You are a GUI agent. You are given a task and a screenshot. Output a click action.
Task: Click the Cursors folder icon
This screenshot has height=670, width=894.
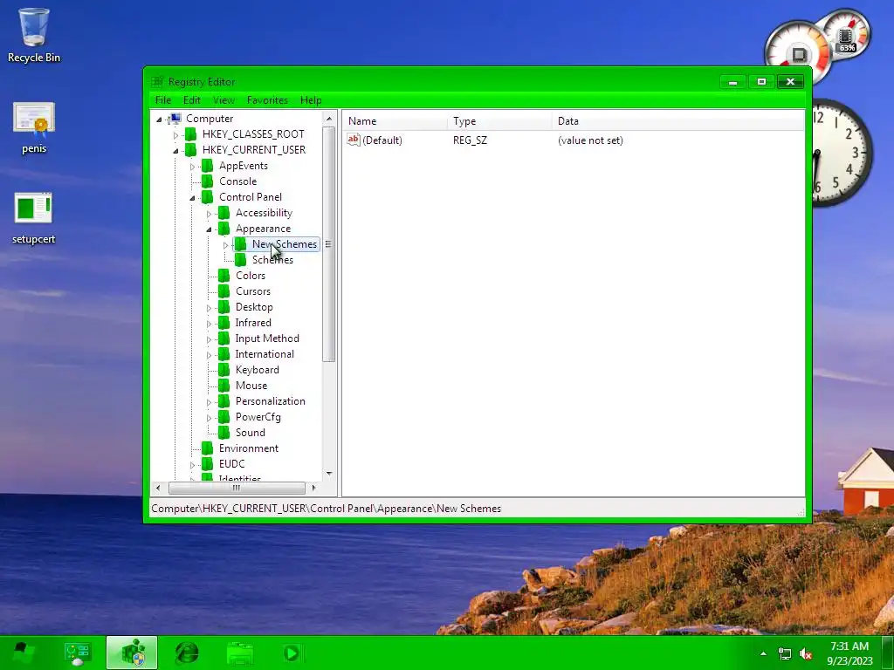(x=224, y=291)
